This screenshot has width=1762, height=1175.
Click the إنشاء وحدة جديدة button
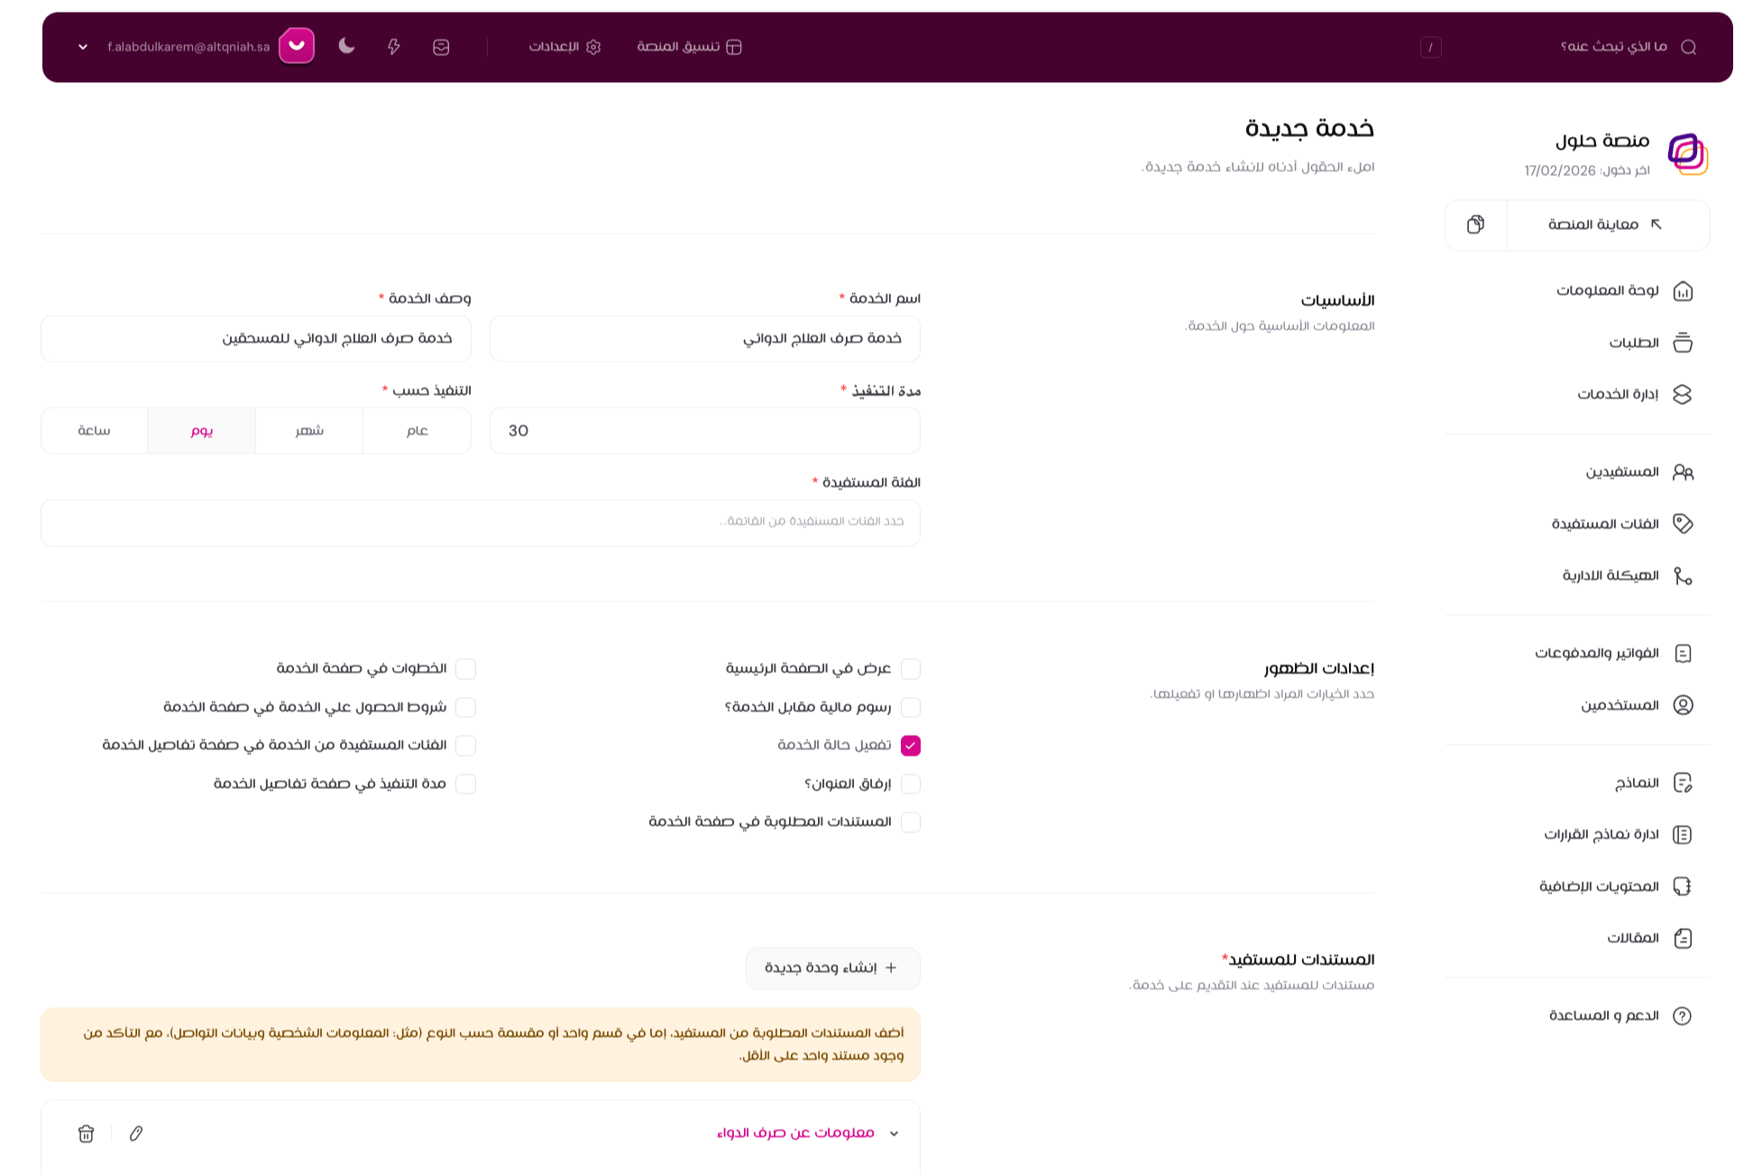[832, 967]
